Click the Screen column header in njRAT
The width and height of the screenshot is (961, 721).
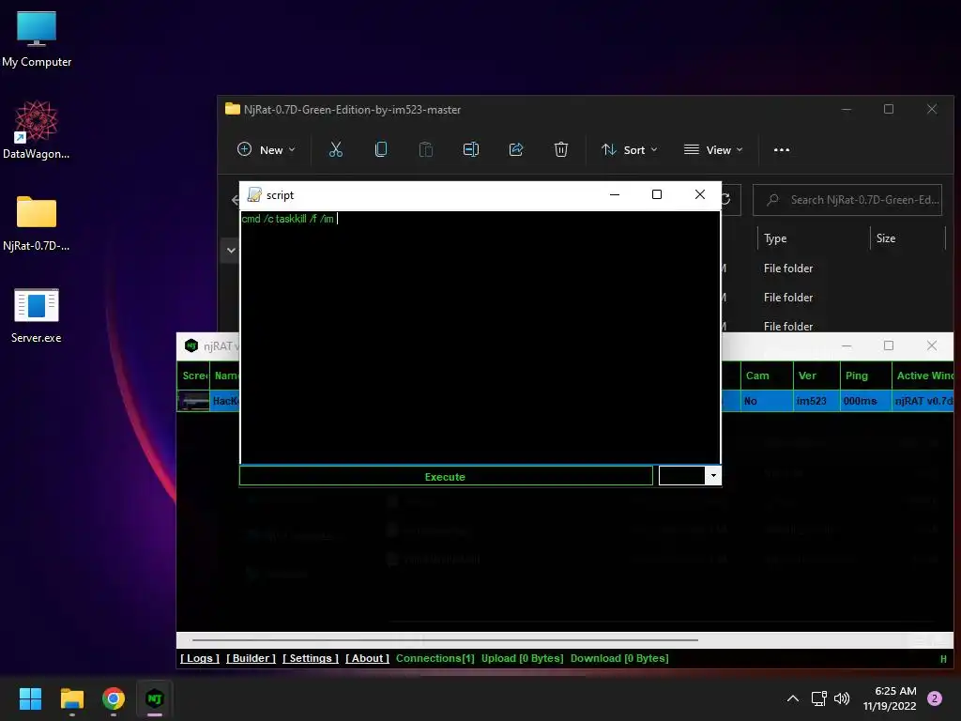coord(193,376)
